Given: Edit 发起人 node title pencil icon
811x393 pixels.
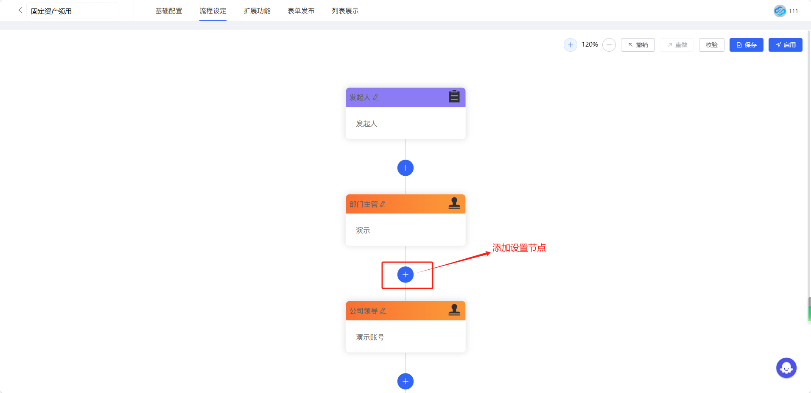Looking at the screenshot, I should point(376,98).
